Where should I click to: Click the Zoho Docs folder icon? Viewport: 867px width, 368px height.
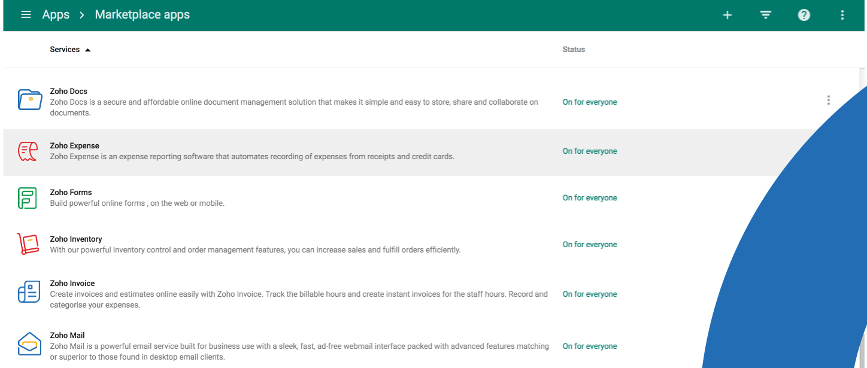pyautogui.click(x=29, y=99)
